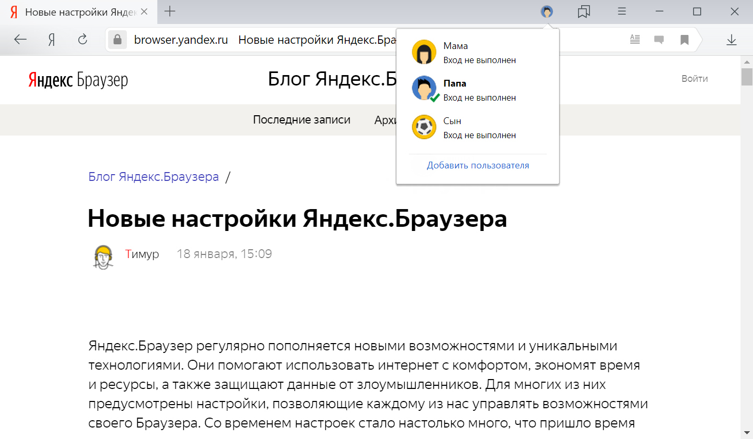
Task: Click scrollbar down arrow
Action: [747, 433]
